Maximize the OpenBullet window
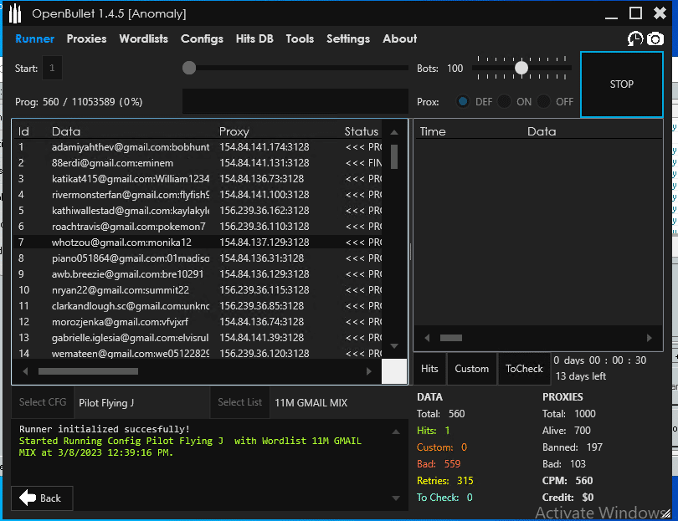 click(x=635, y=13)
